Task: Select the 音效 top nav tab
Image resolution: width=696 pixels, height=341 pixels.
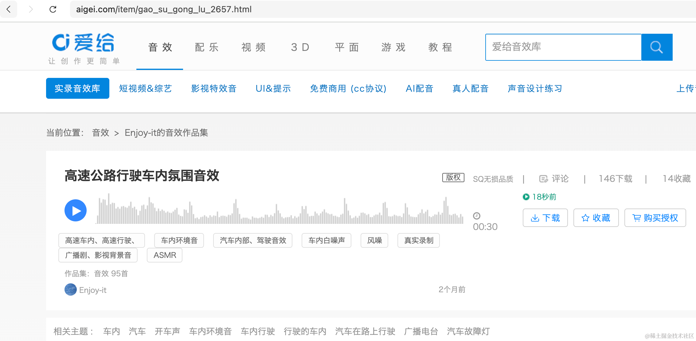Action: tap(160, 47)
